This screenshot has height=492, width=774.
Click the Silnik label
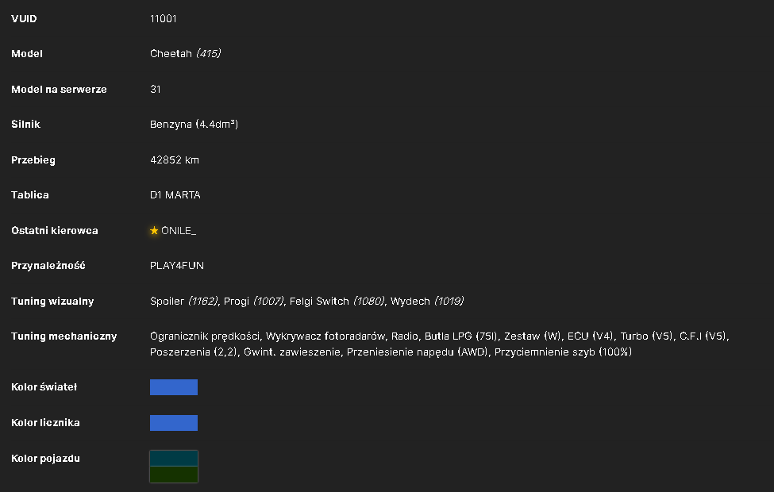coord(25,125)
